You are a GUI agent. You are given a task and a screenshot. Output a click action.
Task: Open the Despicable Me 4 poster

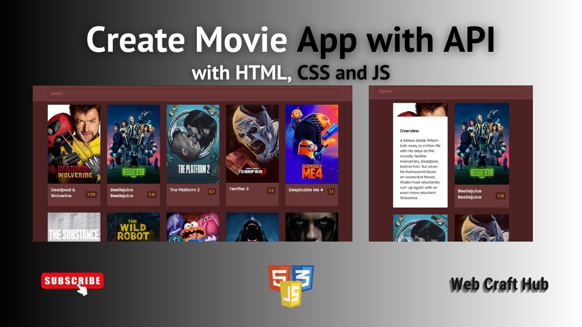click(312, 144)
